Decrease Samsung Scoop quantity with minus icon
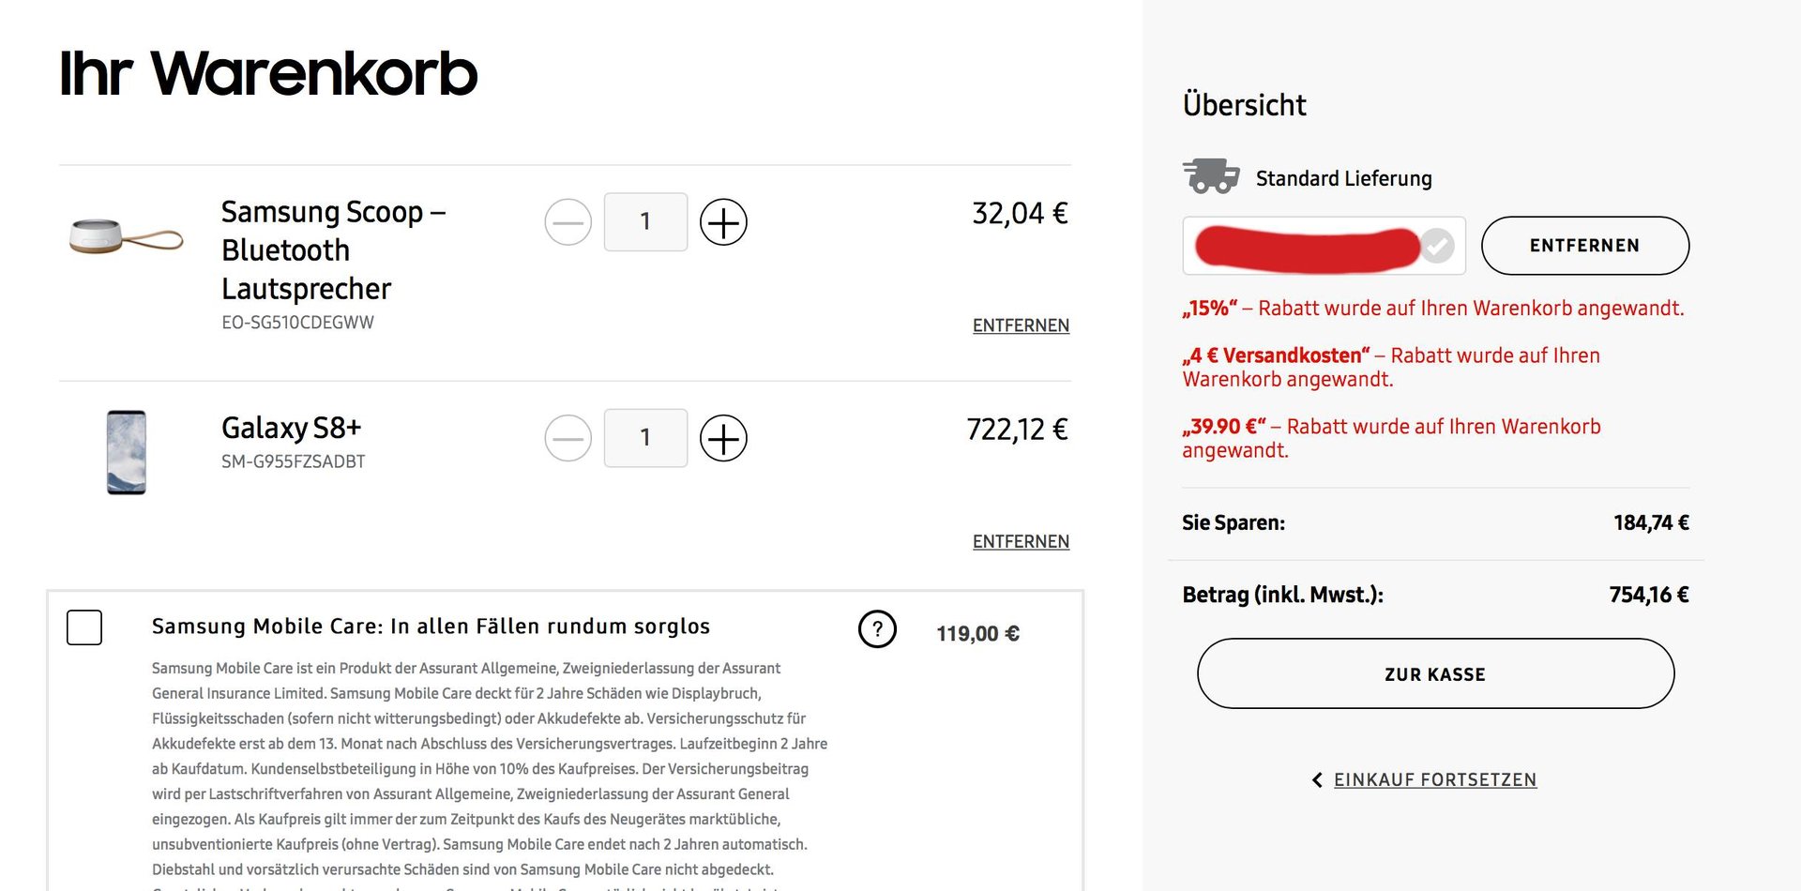 click(568, 222)
